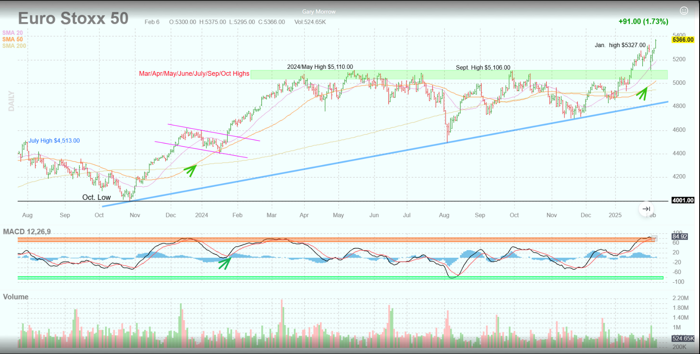Click the Sept. High $5,106.00 annotation
This screenshot has height=354, width=700.
coord(483,68)
